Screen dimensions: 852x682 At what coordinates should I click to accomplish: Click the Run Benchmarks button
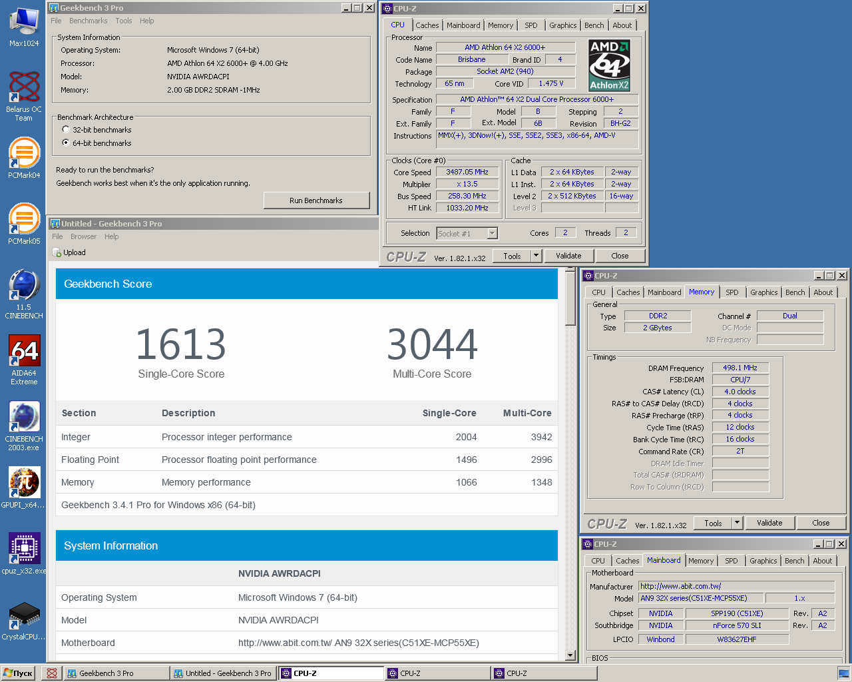(x=316, y=200)
